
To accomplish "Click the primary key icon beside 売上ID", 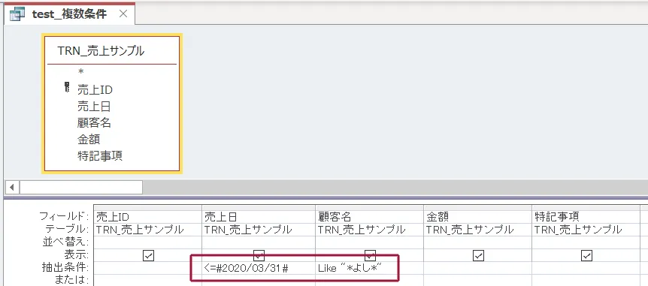I will [68, 87].
